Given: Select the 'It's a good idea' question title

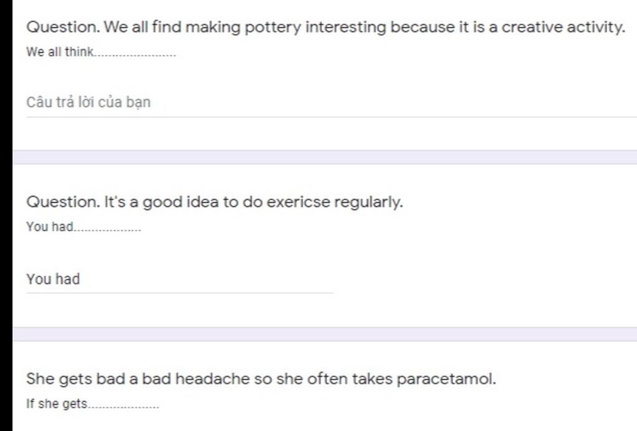Looking at the screenshot, I should tap(215, 202).
